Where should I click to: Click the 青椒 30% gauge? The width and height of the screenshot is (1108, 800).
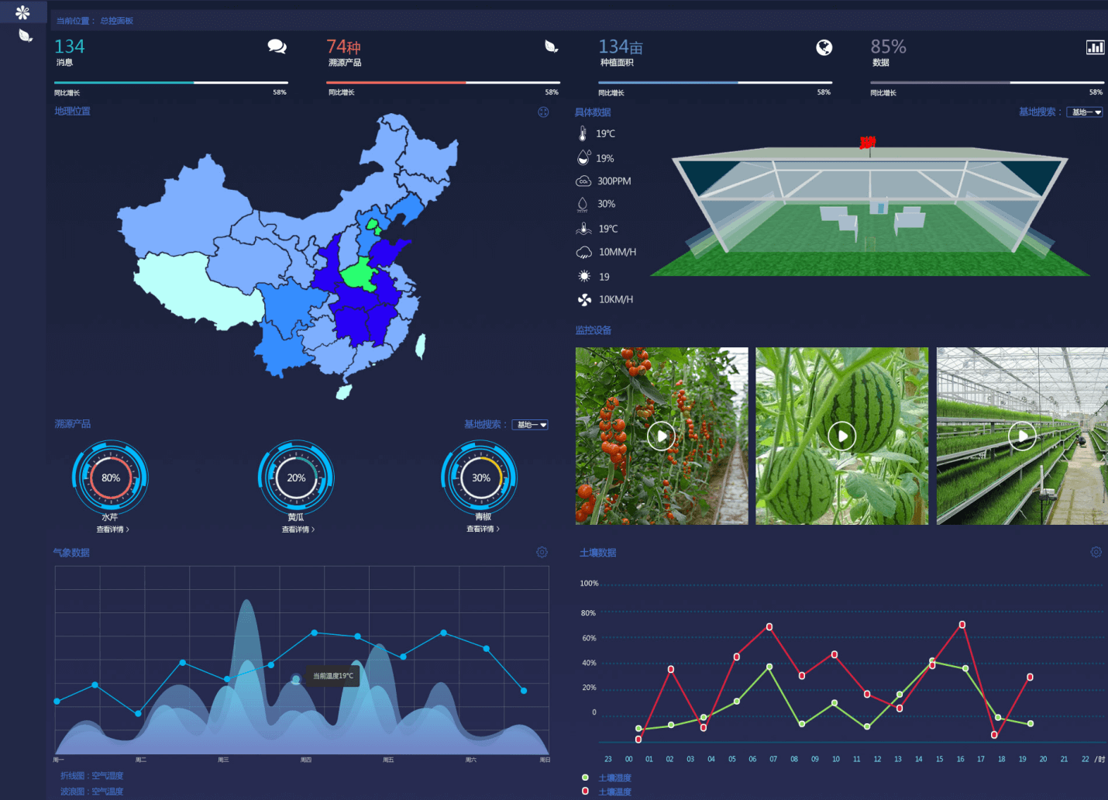pos(480,478)
